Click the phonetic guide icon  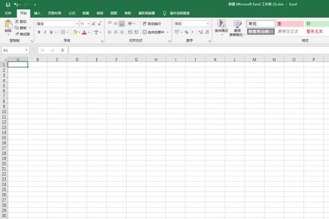[96, 32]
